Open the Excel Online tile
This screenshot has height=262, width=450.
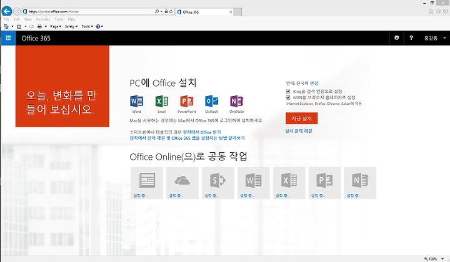[289, 183]
